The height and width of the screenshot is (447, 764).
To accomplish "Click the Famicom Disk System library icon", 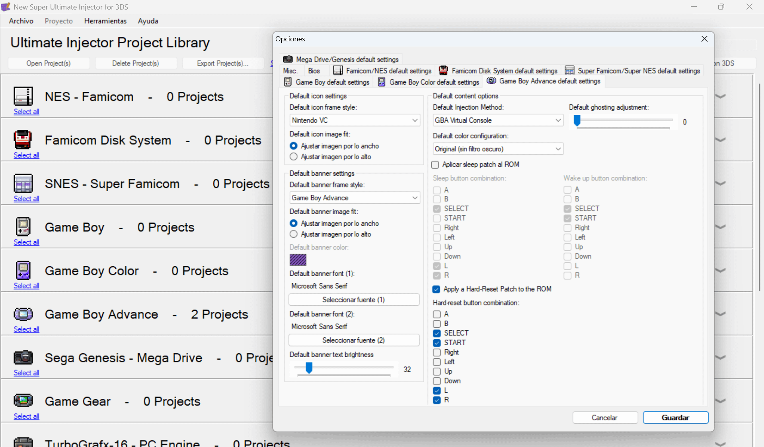I will tap(23, 140).
